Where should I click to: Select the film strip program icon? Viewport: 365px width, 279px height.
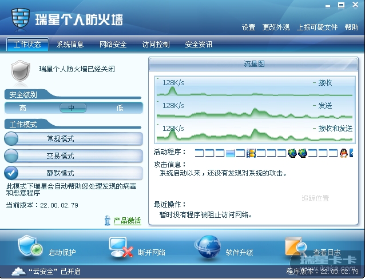[x=251, y=153]
